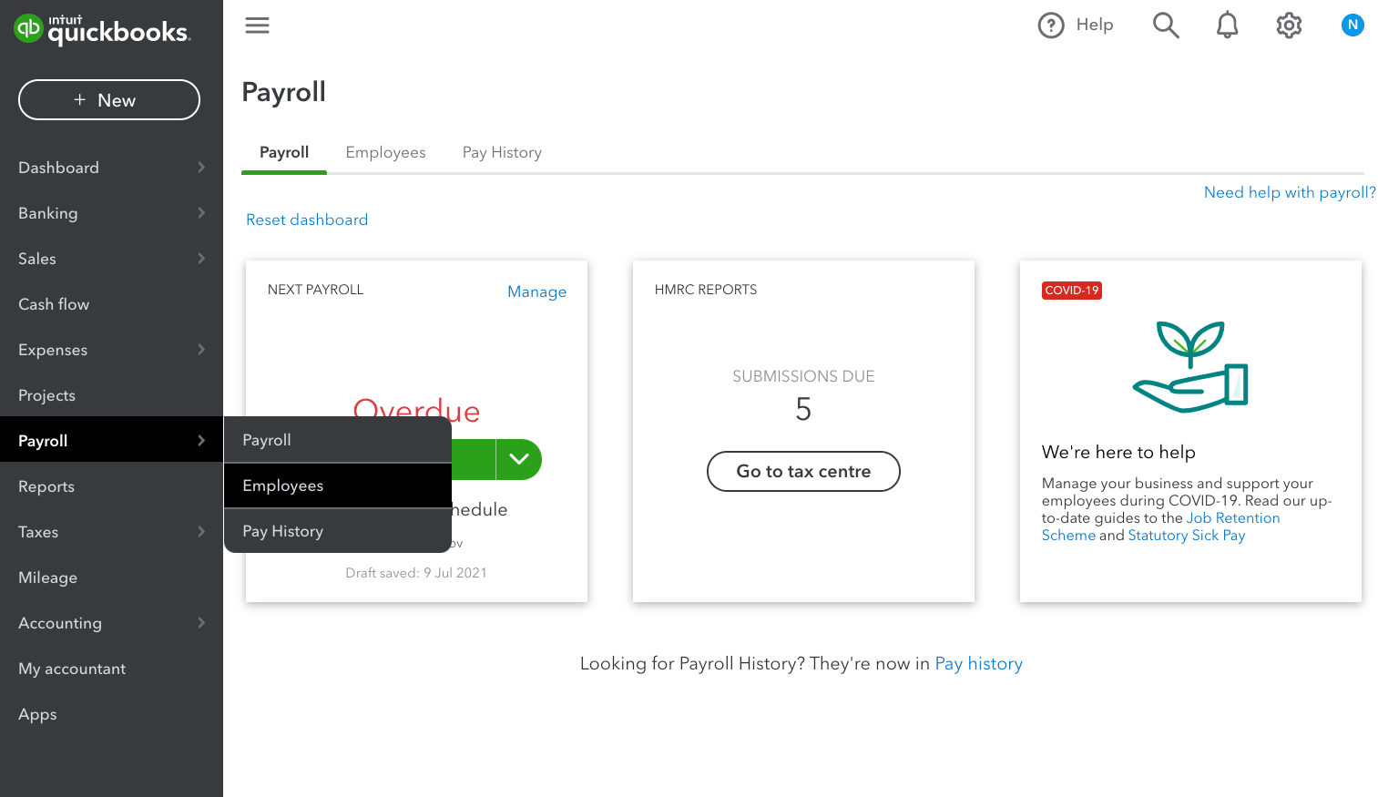Open the search magnifier icon
Viewport: 1378px width, 797px height.
click(x=1166, y=26)
